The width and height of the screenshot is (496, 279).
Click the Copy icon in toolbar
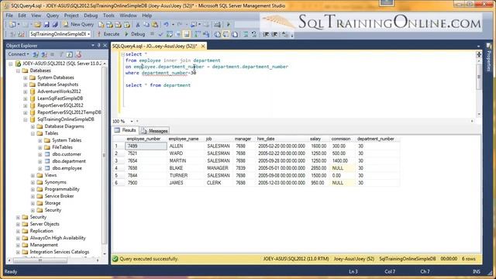(x=146, y=24)
